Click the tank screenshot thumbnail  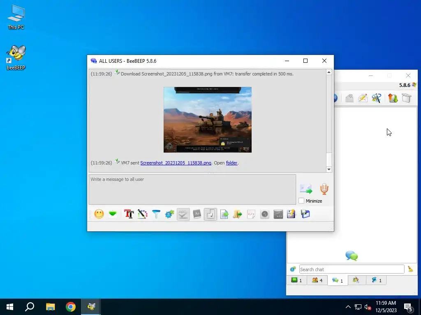(208, 119)
